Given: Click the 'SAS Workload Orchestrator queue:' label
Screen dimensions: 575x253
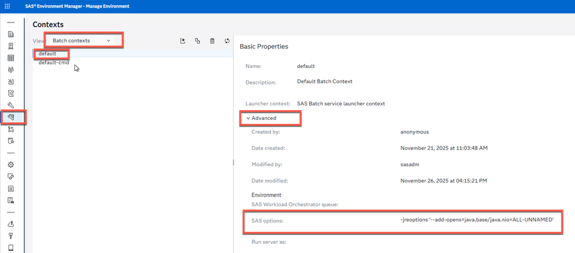Looking at the screenshot, I should [x=295, y=204].
